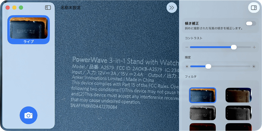Click the double chevron expand button
262x131 pixels.
click(x=172, y=8)
